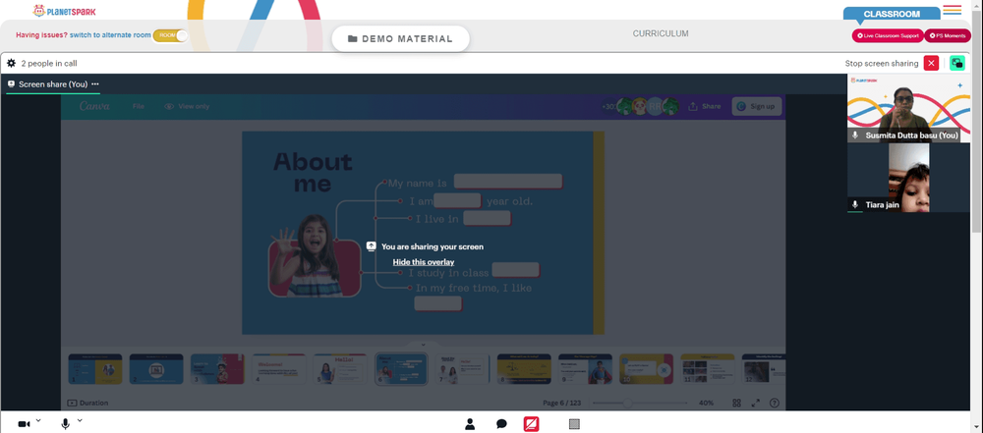The width and height of the screenshot is (983, 433).
Task: Select slide 3 thumbnail
Action: pos(217,369)
